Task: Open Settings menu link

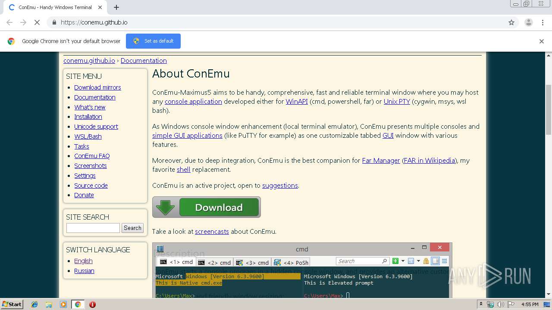Action: [85, 176]
